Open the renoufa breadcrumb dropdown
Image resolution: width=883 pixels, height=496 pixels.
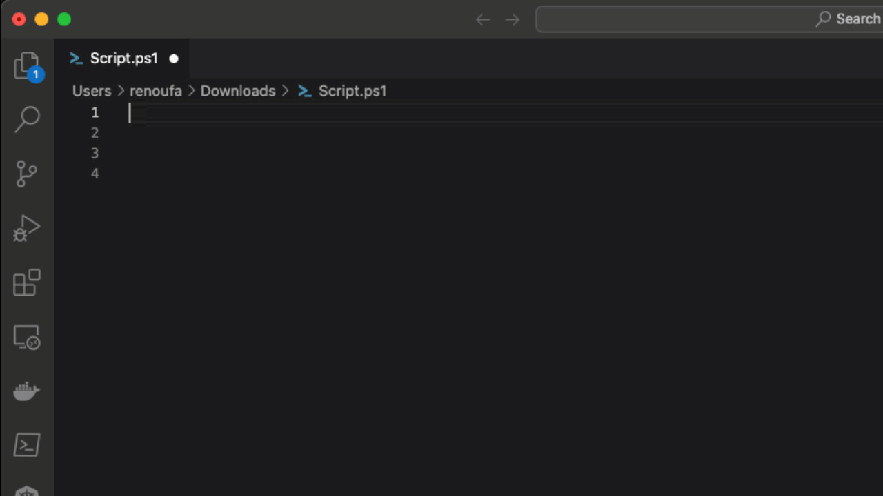[155, 91]
